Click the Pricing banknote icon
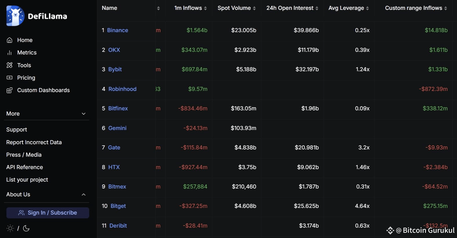 click(10, 78)
